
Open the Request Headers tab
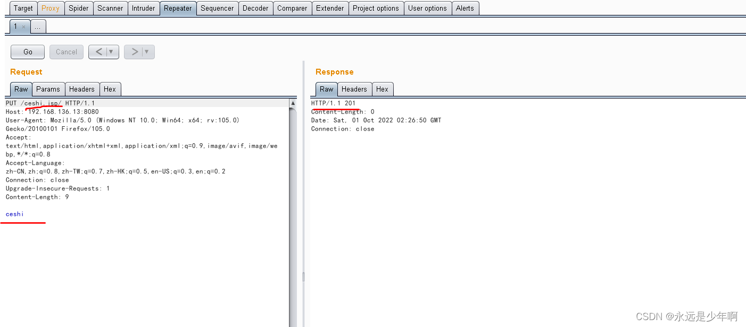click(x=82, y=89)
